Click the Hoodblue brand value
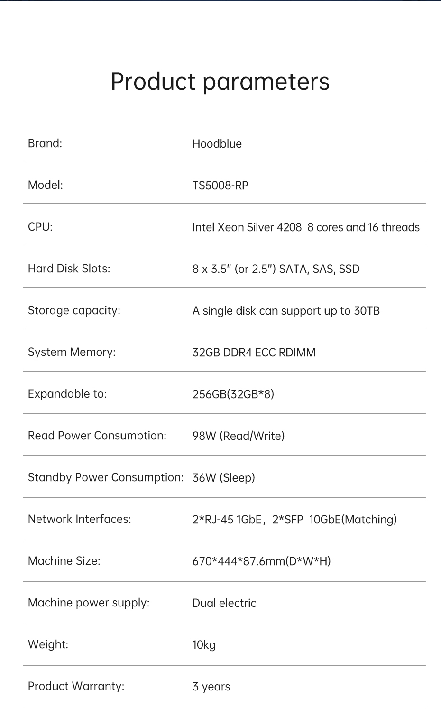This screenshot has width=441, height=727. [217, 144]
